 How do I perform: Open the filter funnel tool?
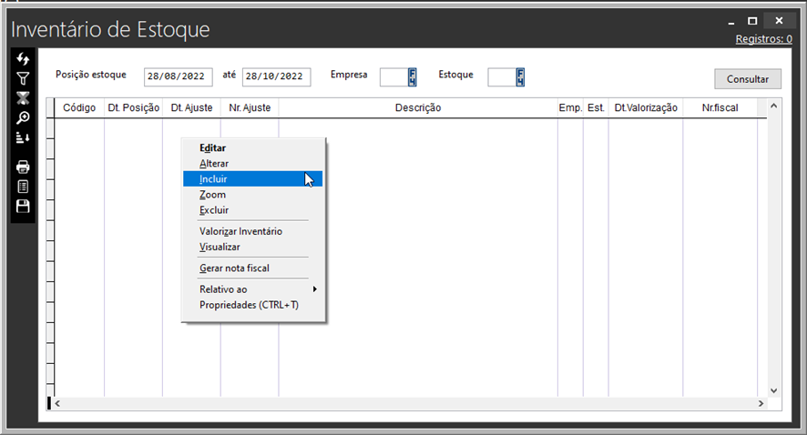tap(24, 79)
